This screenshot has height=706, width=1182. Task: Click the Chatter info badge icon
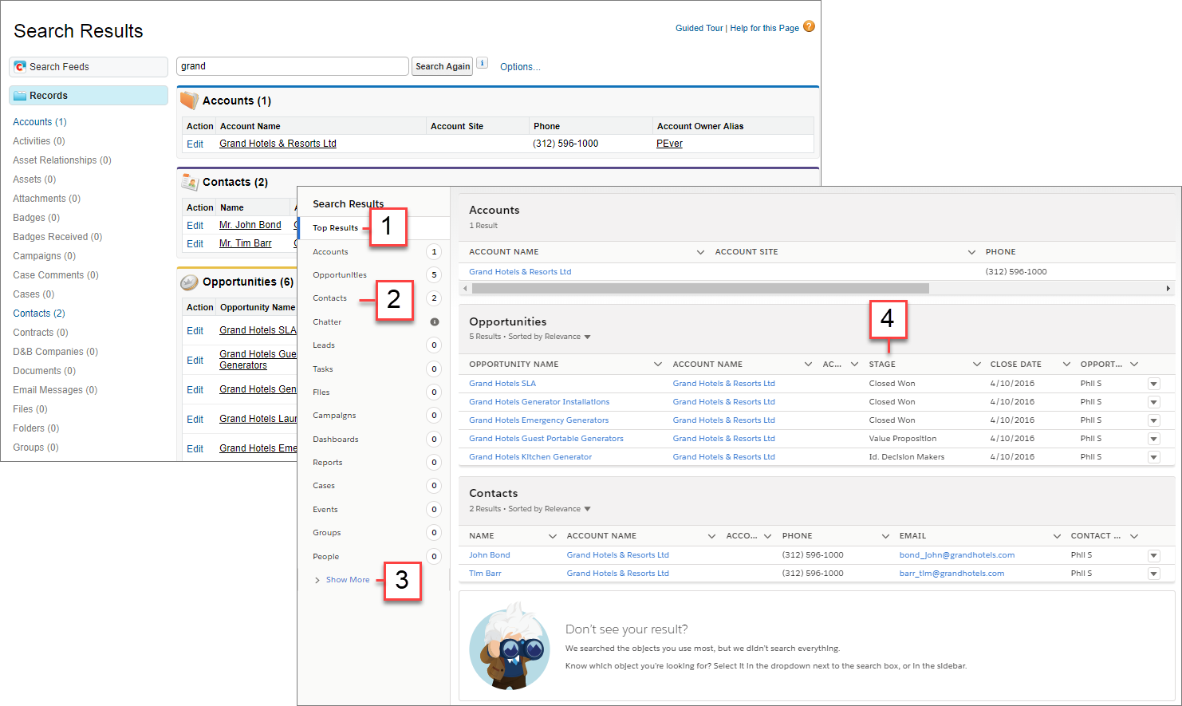(x=435, y=321)
